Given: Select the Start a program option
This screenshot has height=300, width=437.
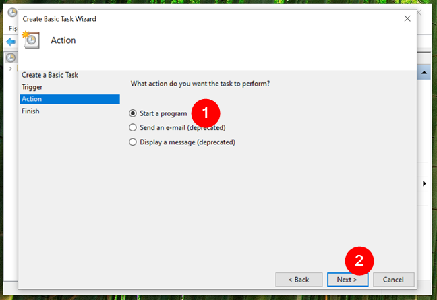Looking at the screenshot, I should pos(133,113).
